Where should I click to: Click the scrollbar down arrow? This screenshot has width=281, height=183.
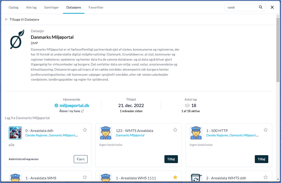pyautogui.click(x=278, y=179)
